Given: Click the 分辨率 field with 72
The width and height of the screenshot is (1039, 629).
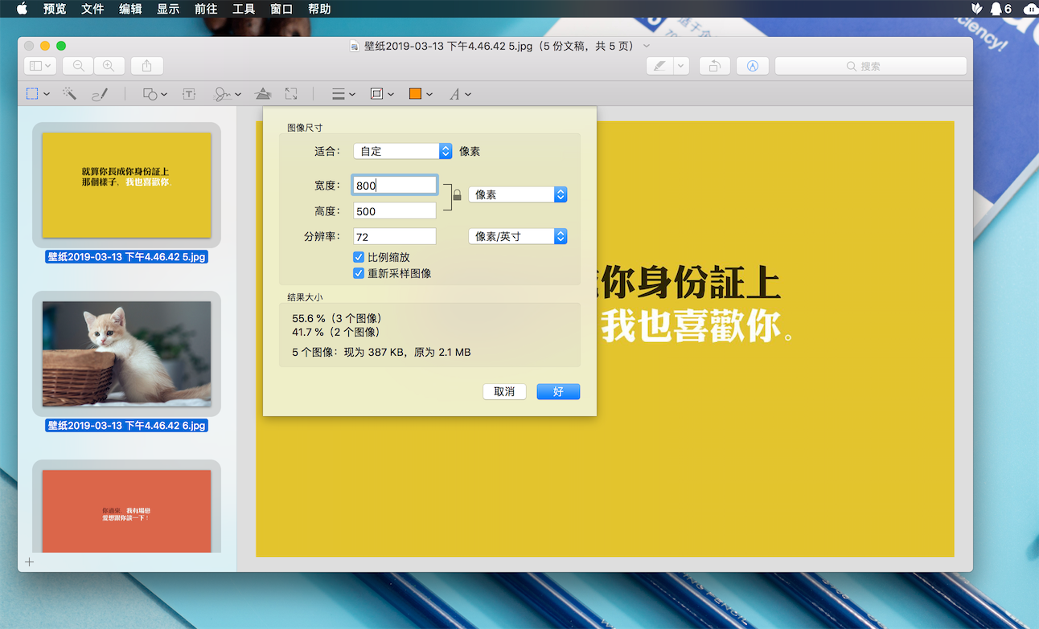Looking at the screenshot, I should (395, 237).
